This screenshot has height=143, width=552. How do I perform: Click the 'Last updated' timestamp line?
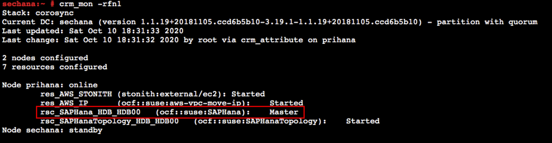[93, 31]
